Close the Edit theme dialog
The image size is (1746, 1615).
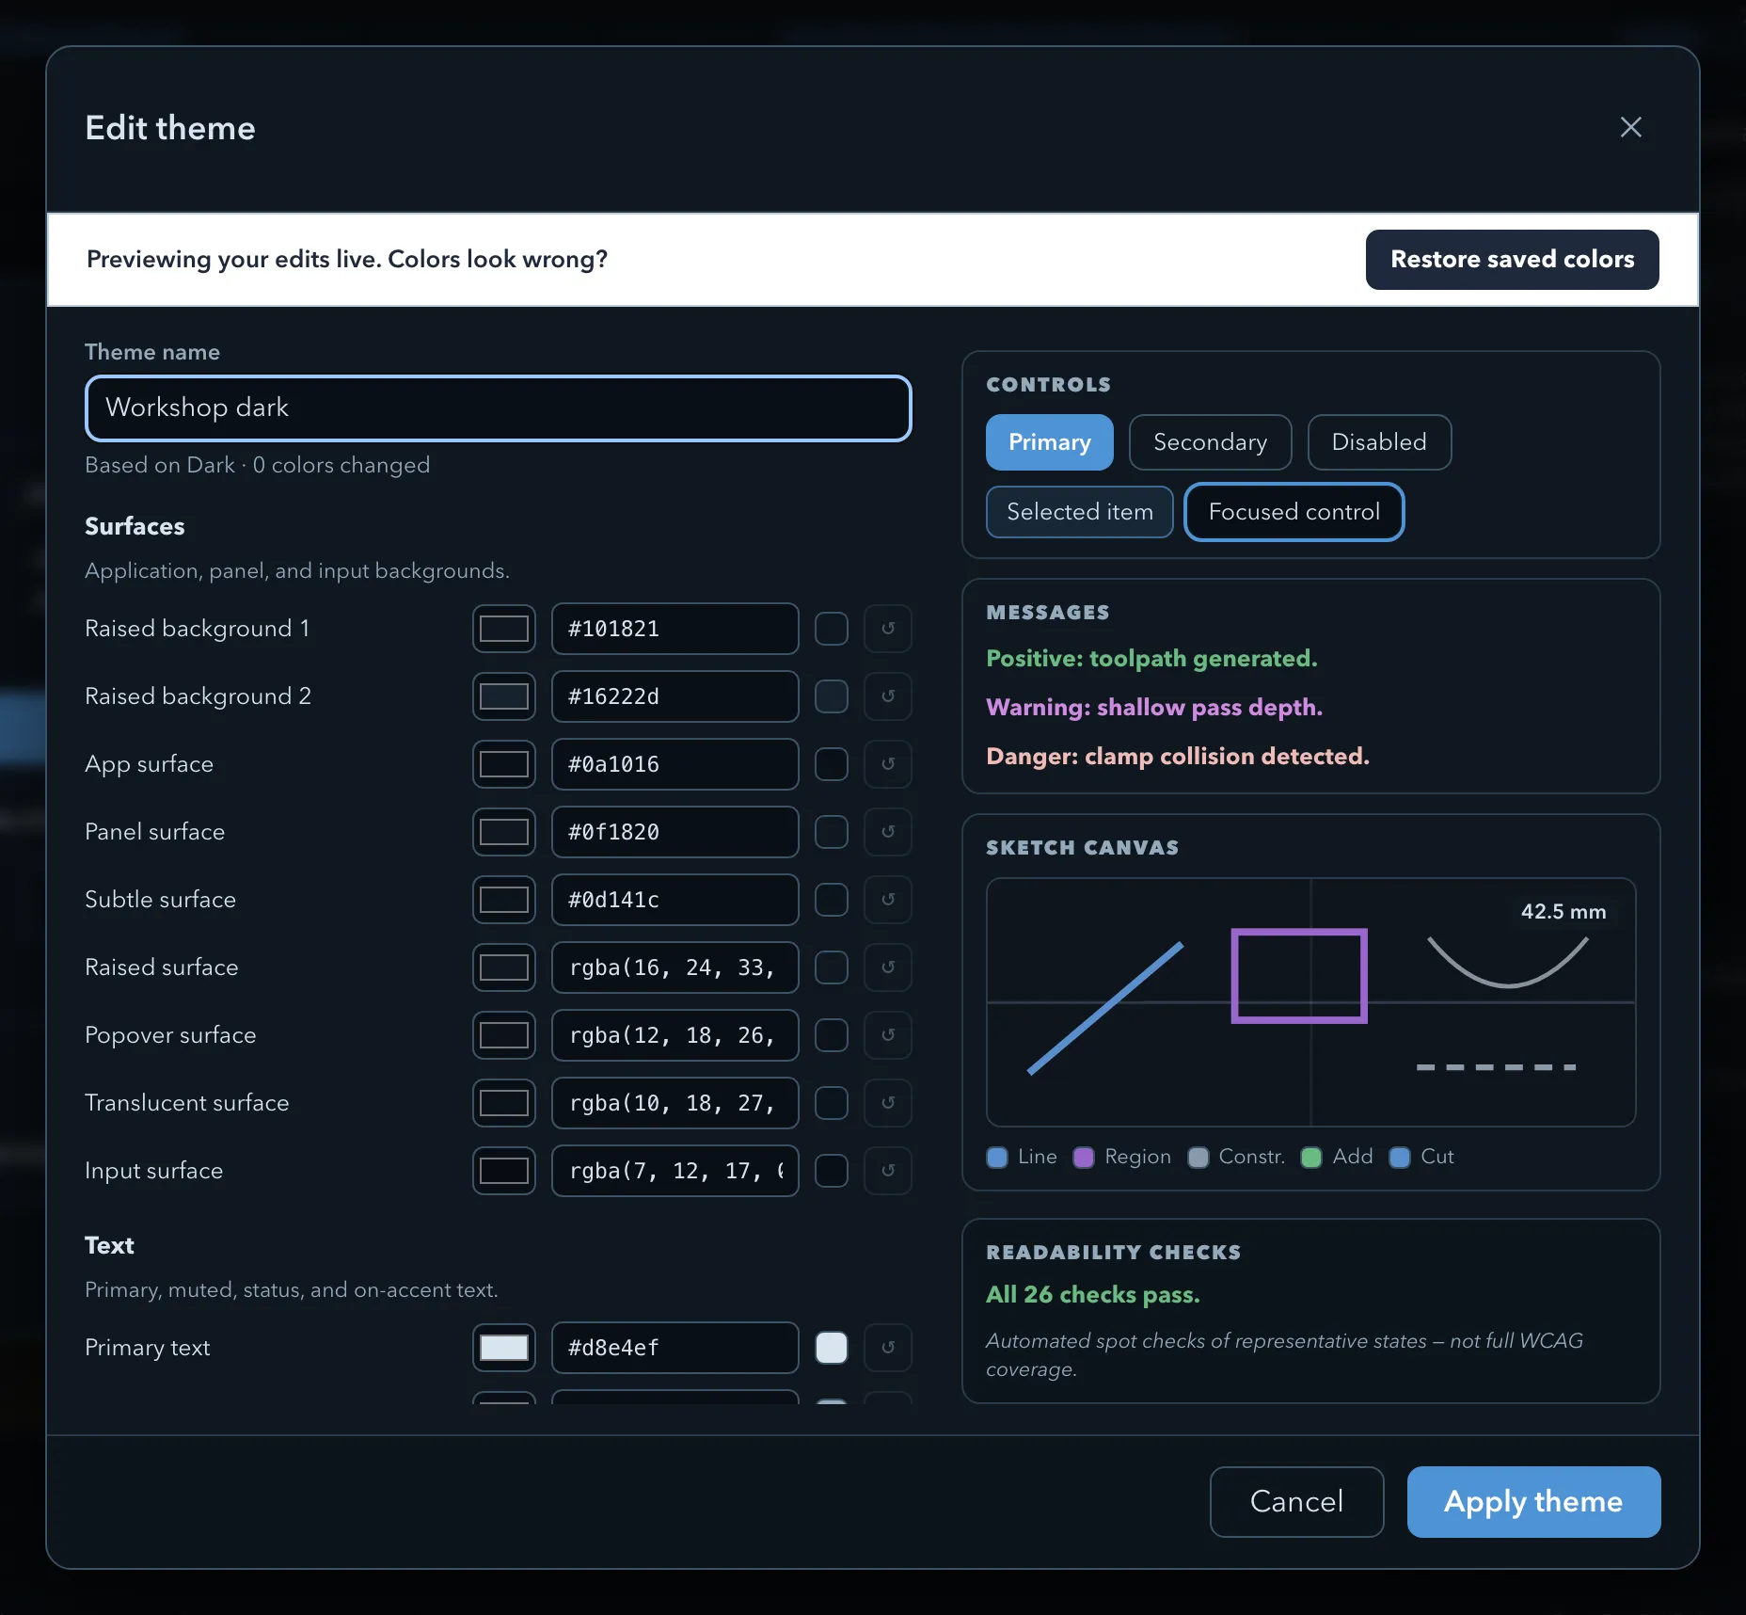click(1630, 127)
